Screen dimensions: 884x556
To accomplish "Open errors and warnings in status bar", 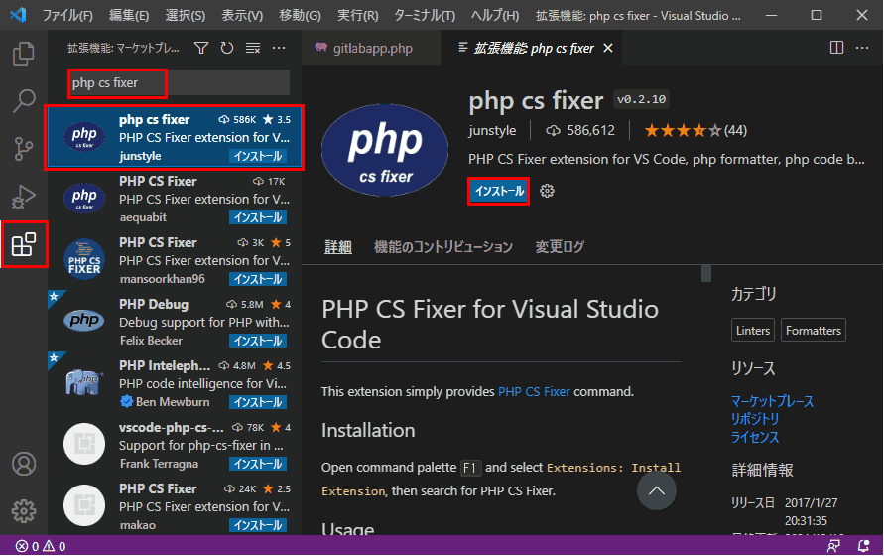I will pos(41,546).
